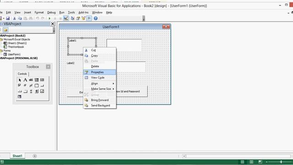Expand the Make Same Size submenu
The width and height of the screenshot is (293, 165).
click(x=100, y=89)
